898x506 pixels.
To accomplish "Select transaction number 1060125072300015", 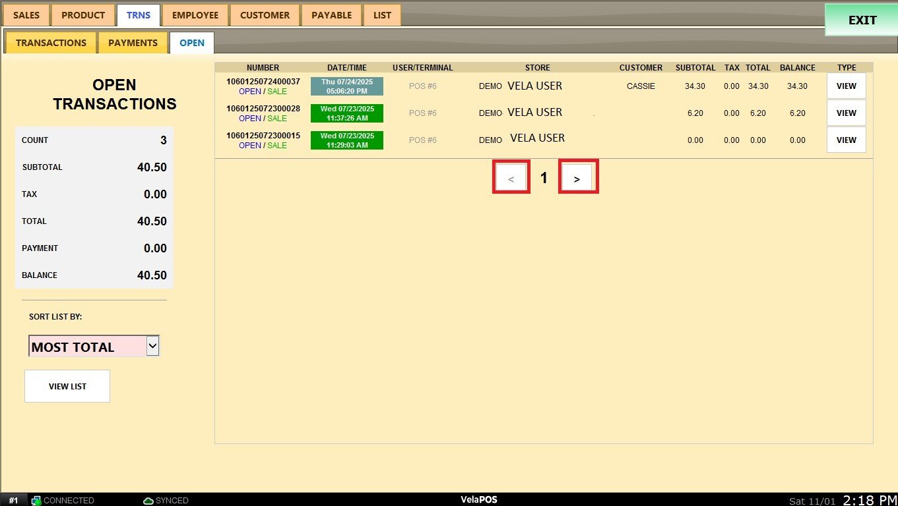I will pos(263,136).
